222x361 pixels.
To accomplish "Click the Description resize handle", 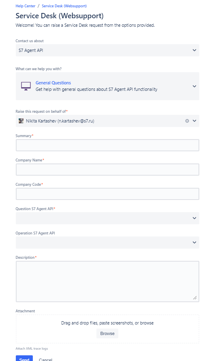I will (195, 298).
